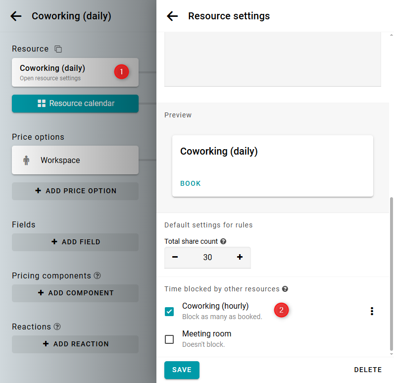
Task: Go back from Coworking (daily) panel
Action: 16,16
